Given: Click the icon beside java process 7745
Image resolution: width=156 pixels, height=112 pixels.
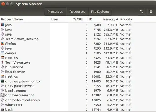Looking at the screenshot, I should 2,29.
